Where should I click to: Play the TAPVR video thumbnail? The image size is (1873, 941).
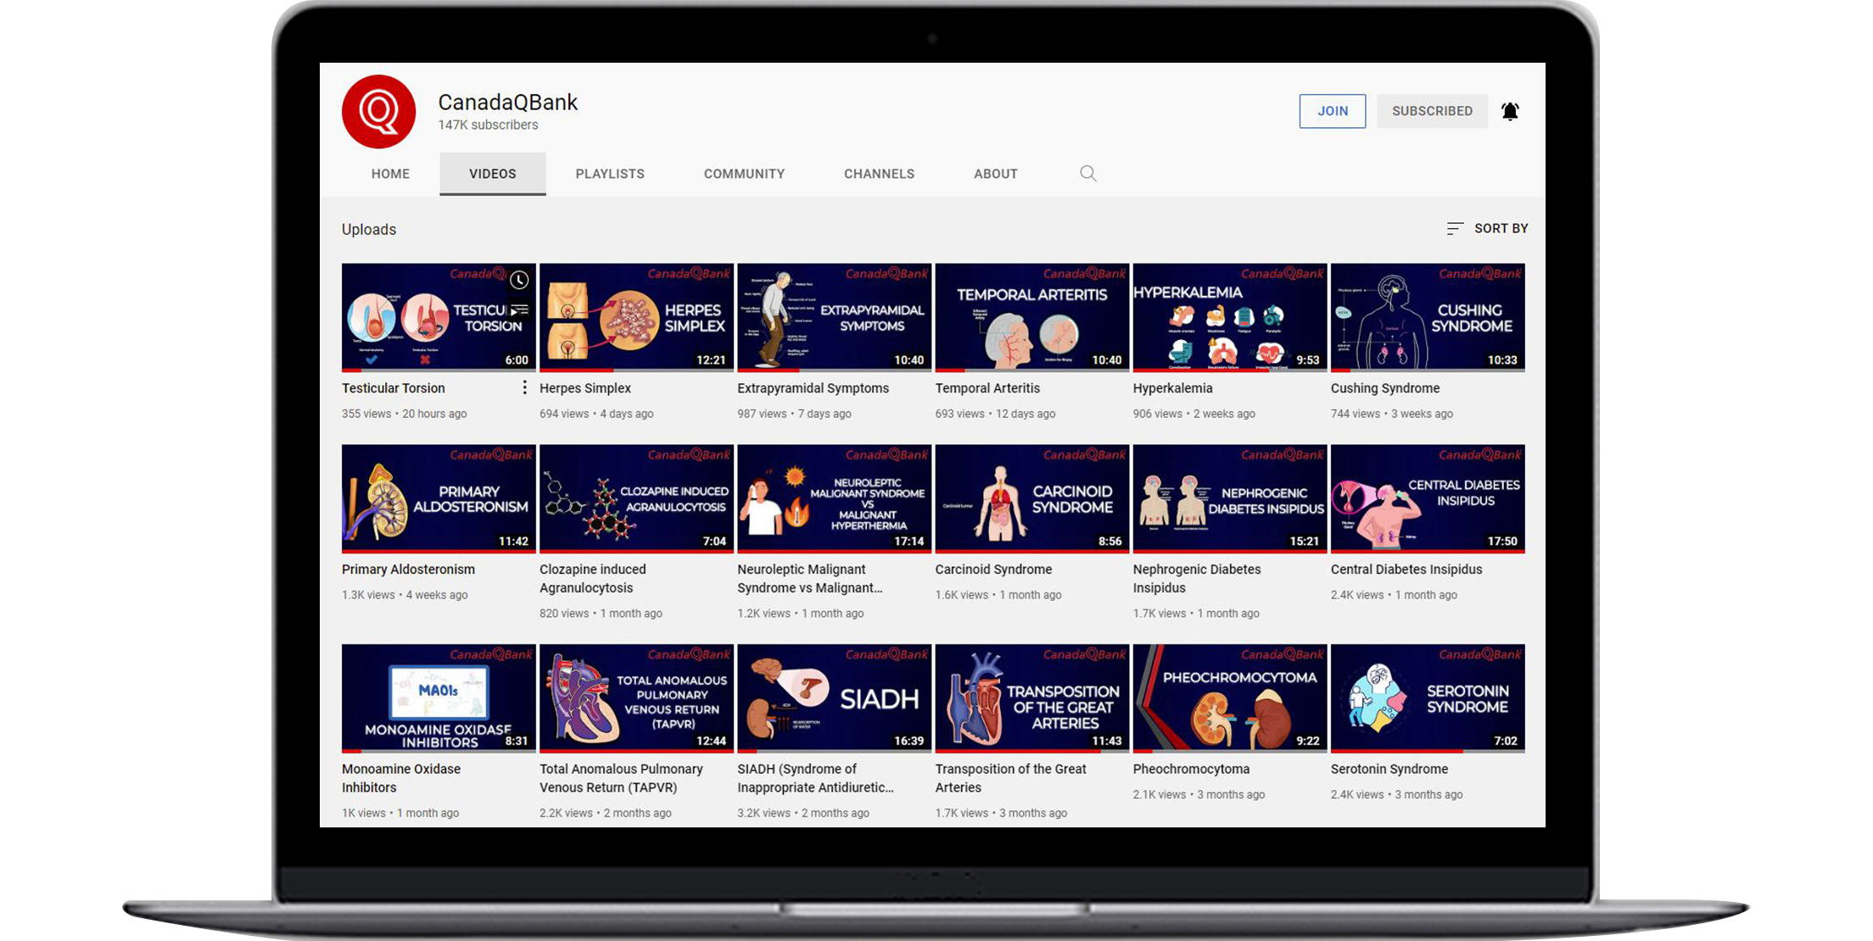tap(636, 698)
